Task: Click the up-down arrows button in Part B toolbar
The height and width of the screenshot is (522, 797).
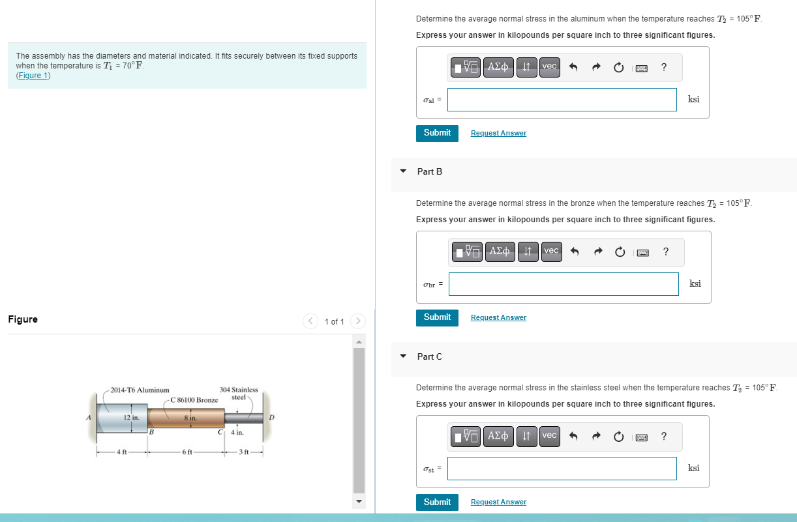Action: coord(529,251)
